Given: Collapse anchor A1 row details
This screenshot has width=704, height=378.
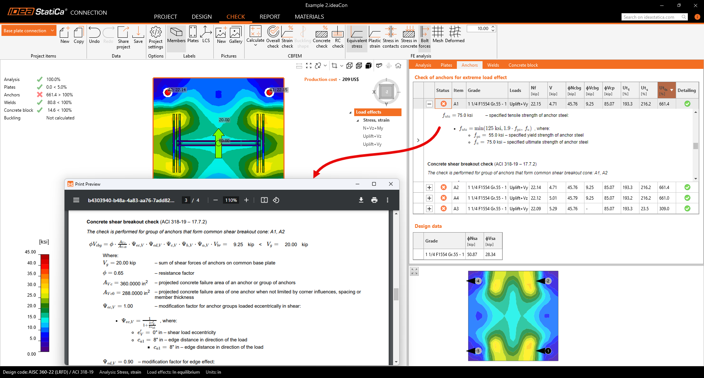Looking at the screenshot, I should pos(429,104).
